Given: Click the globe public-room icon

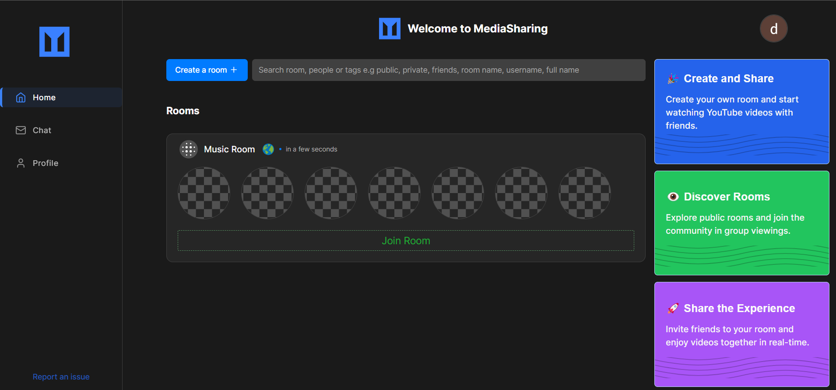Looking at the screenshot, I should click(x=268, y=149).
